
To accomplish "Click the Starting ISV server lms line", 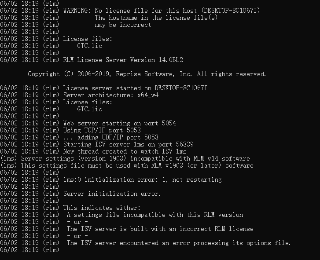I will pyautogui.click(x=97, y=144).
